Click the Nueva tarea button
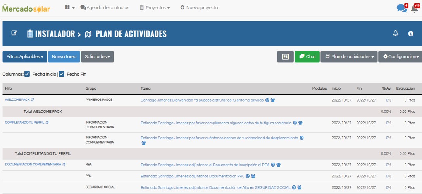 (x=64, y=57)
